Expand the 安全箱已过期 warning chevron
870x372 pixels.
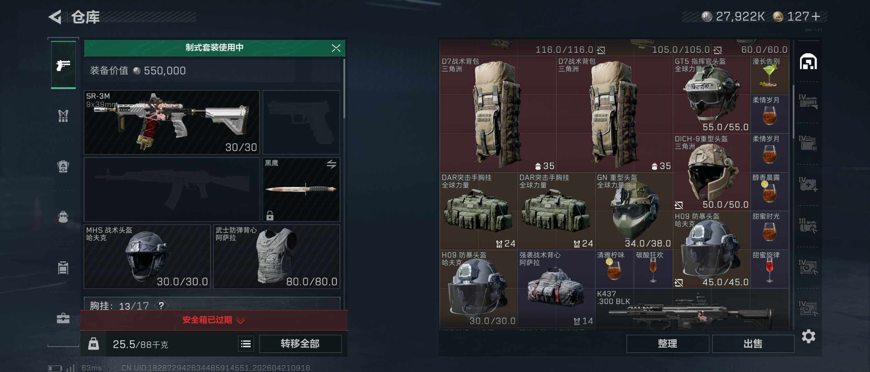click(241, 320)
